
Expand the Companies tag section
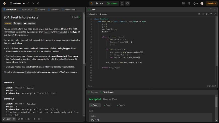pyautogui.click(x=30, y=24)
